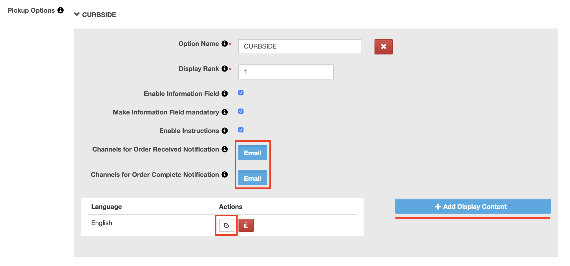570x266 pixels.
Task: Disable the Enable Instructions checkbox
Action: [x=241, y=130]
